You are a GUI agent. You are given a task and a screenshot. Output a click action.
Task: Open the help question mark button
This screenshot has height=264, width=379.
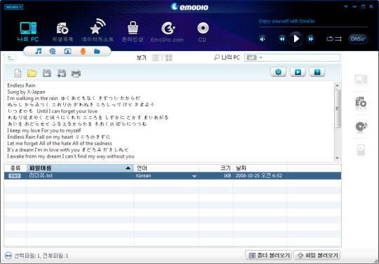317,72
